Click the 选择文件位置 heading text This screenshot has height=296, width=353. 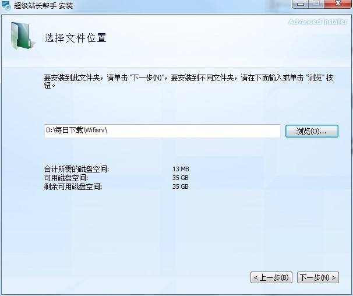coord(75,38)
